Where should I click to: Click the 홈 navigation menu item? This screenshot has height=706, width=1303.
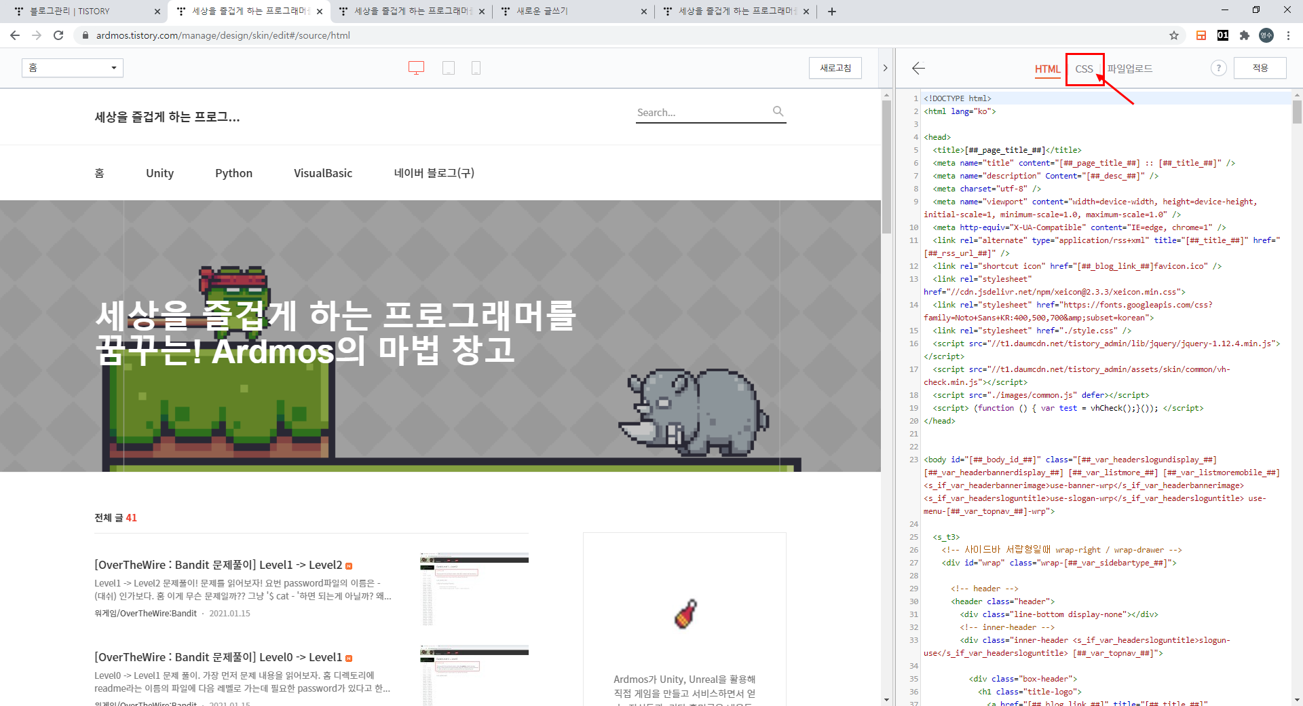[x=99, y=173]
